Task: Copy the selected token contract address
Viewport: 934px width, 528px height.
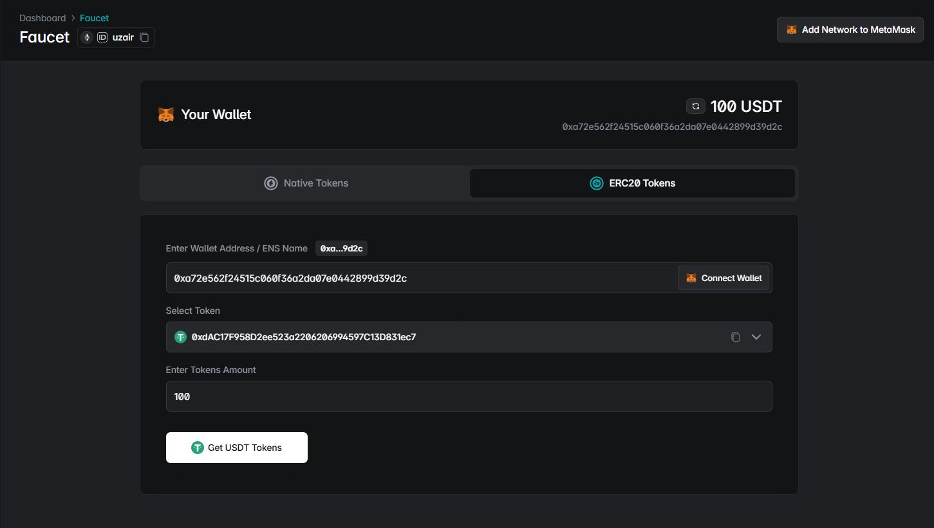Action: (x=735, y=337)
